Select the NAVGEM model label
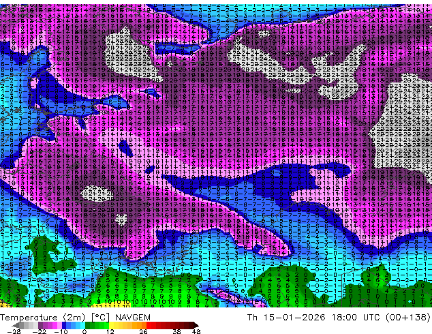Viewport: 432px width, 334px height. coord(129,317)
